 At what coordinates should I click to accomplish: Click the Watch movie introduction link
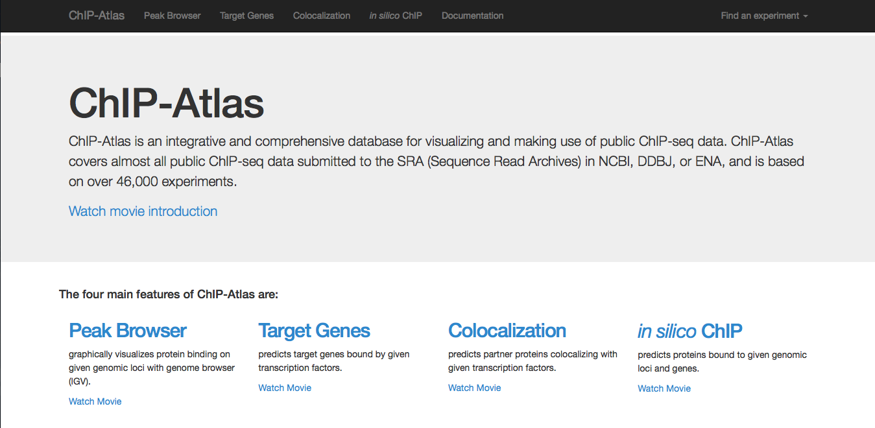[x=143, y=211]
